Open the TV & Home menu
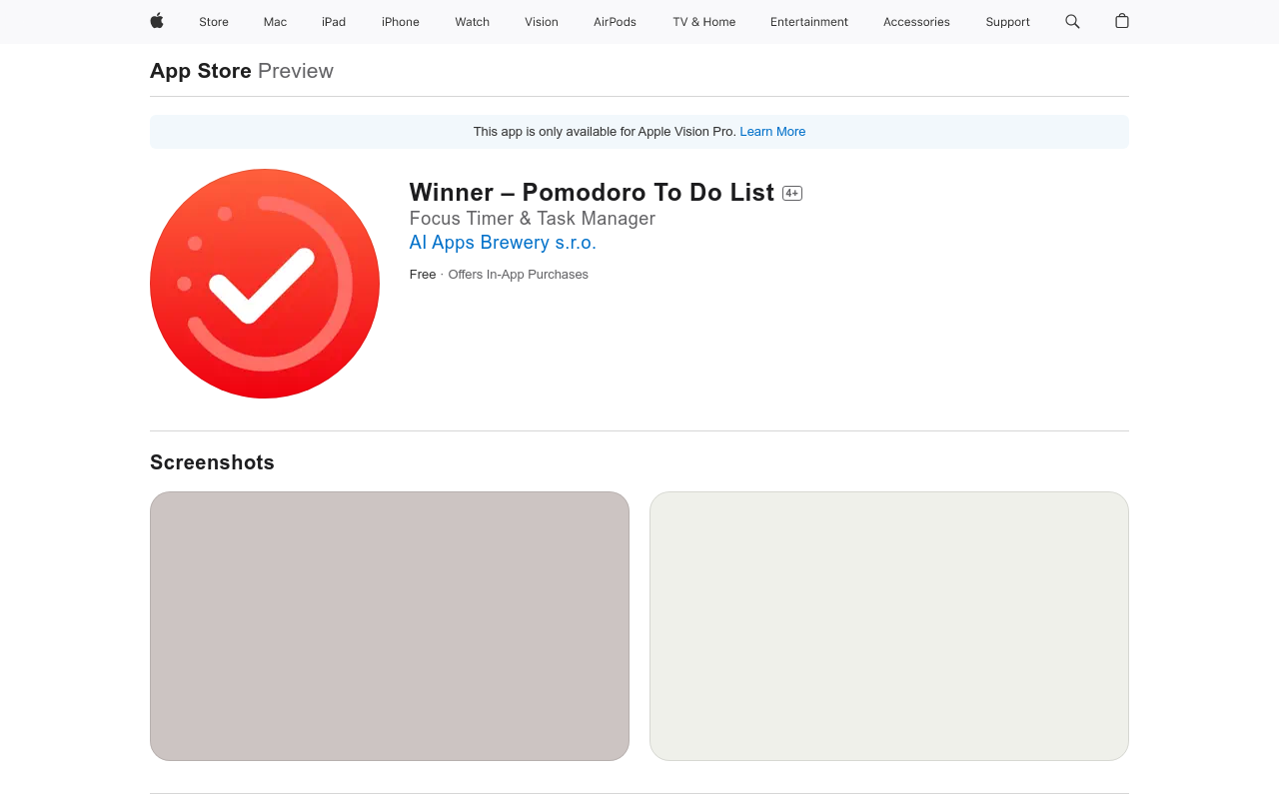Viewport: 1279px width, 799px height. 703,22
